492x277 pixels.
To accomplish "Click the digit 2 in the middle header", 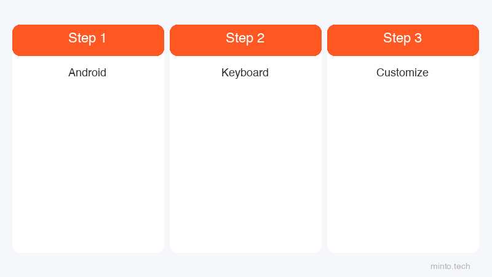I will (261, 38).
